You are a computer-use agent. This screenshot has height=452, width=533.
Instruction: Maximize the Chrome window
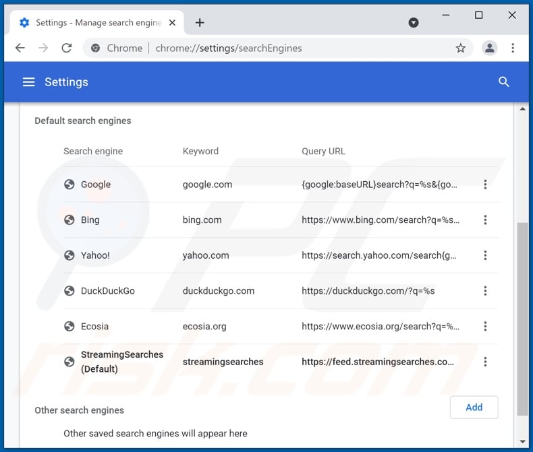tap(478, 15)
